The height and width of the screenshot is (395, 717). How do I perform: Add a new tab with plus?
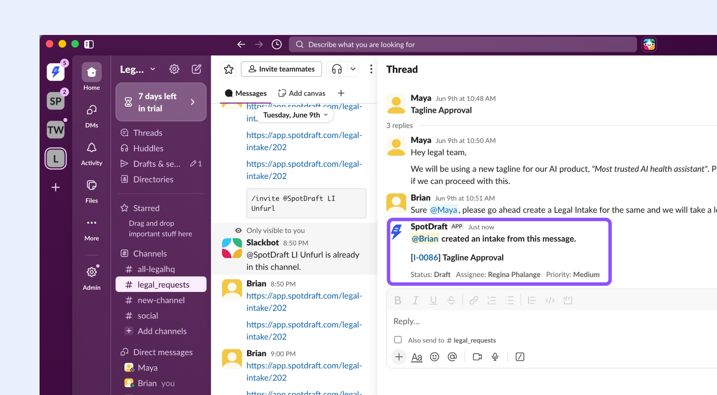coord(341,93)
